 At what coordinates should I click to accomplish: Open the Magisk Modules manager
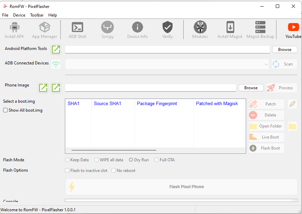200,30
